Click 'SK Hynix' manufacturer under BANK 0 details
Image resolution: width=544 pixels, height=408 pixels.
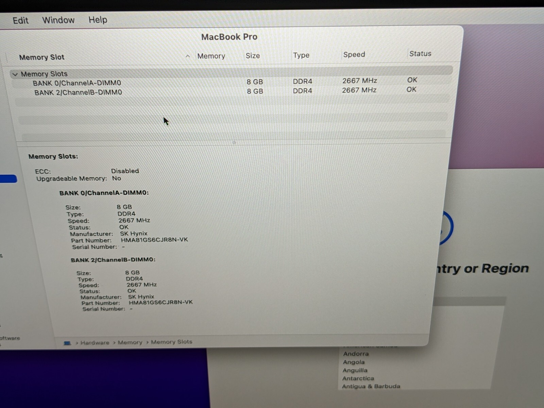[x=134, y=234]
